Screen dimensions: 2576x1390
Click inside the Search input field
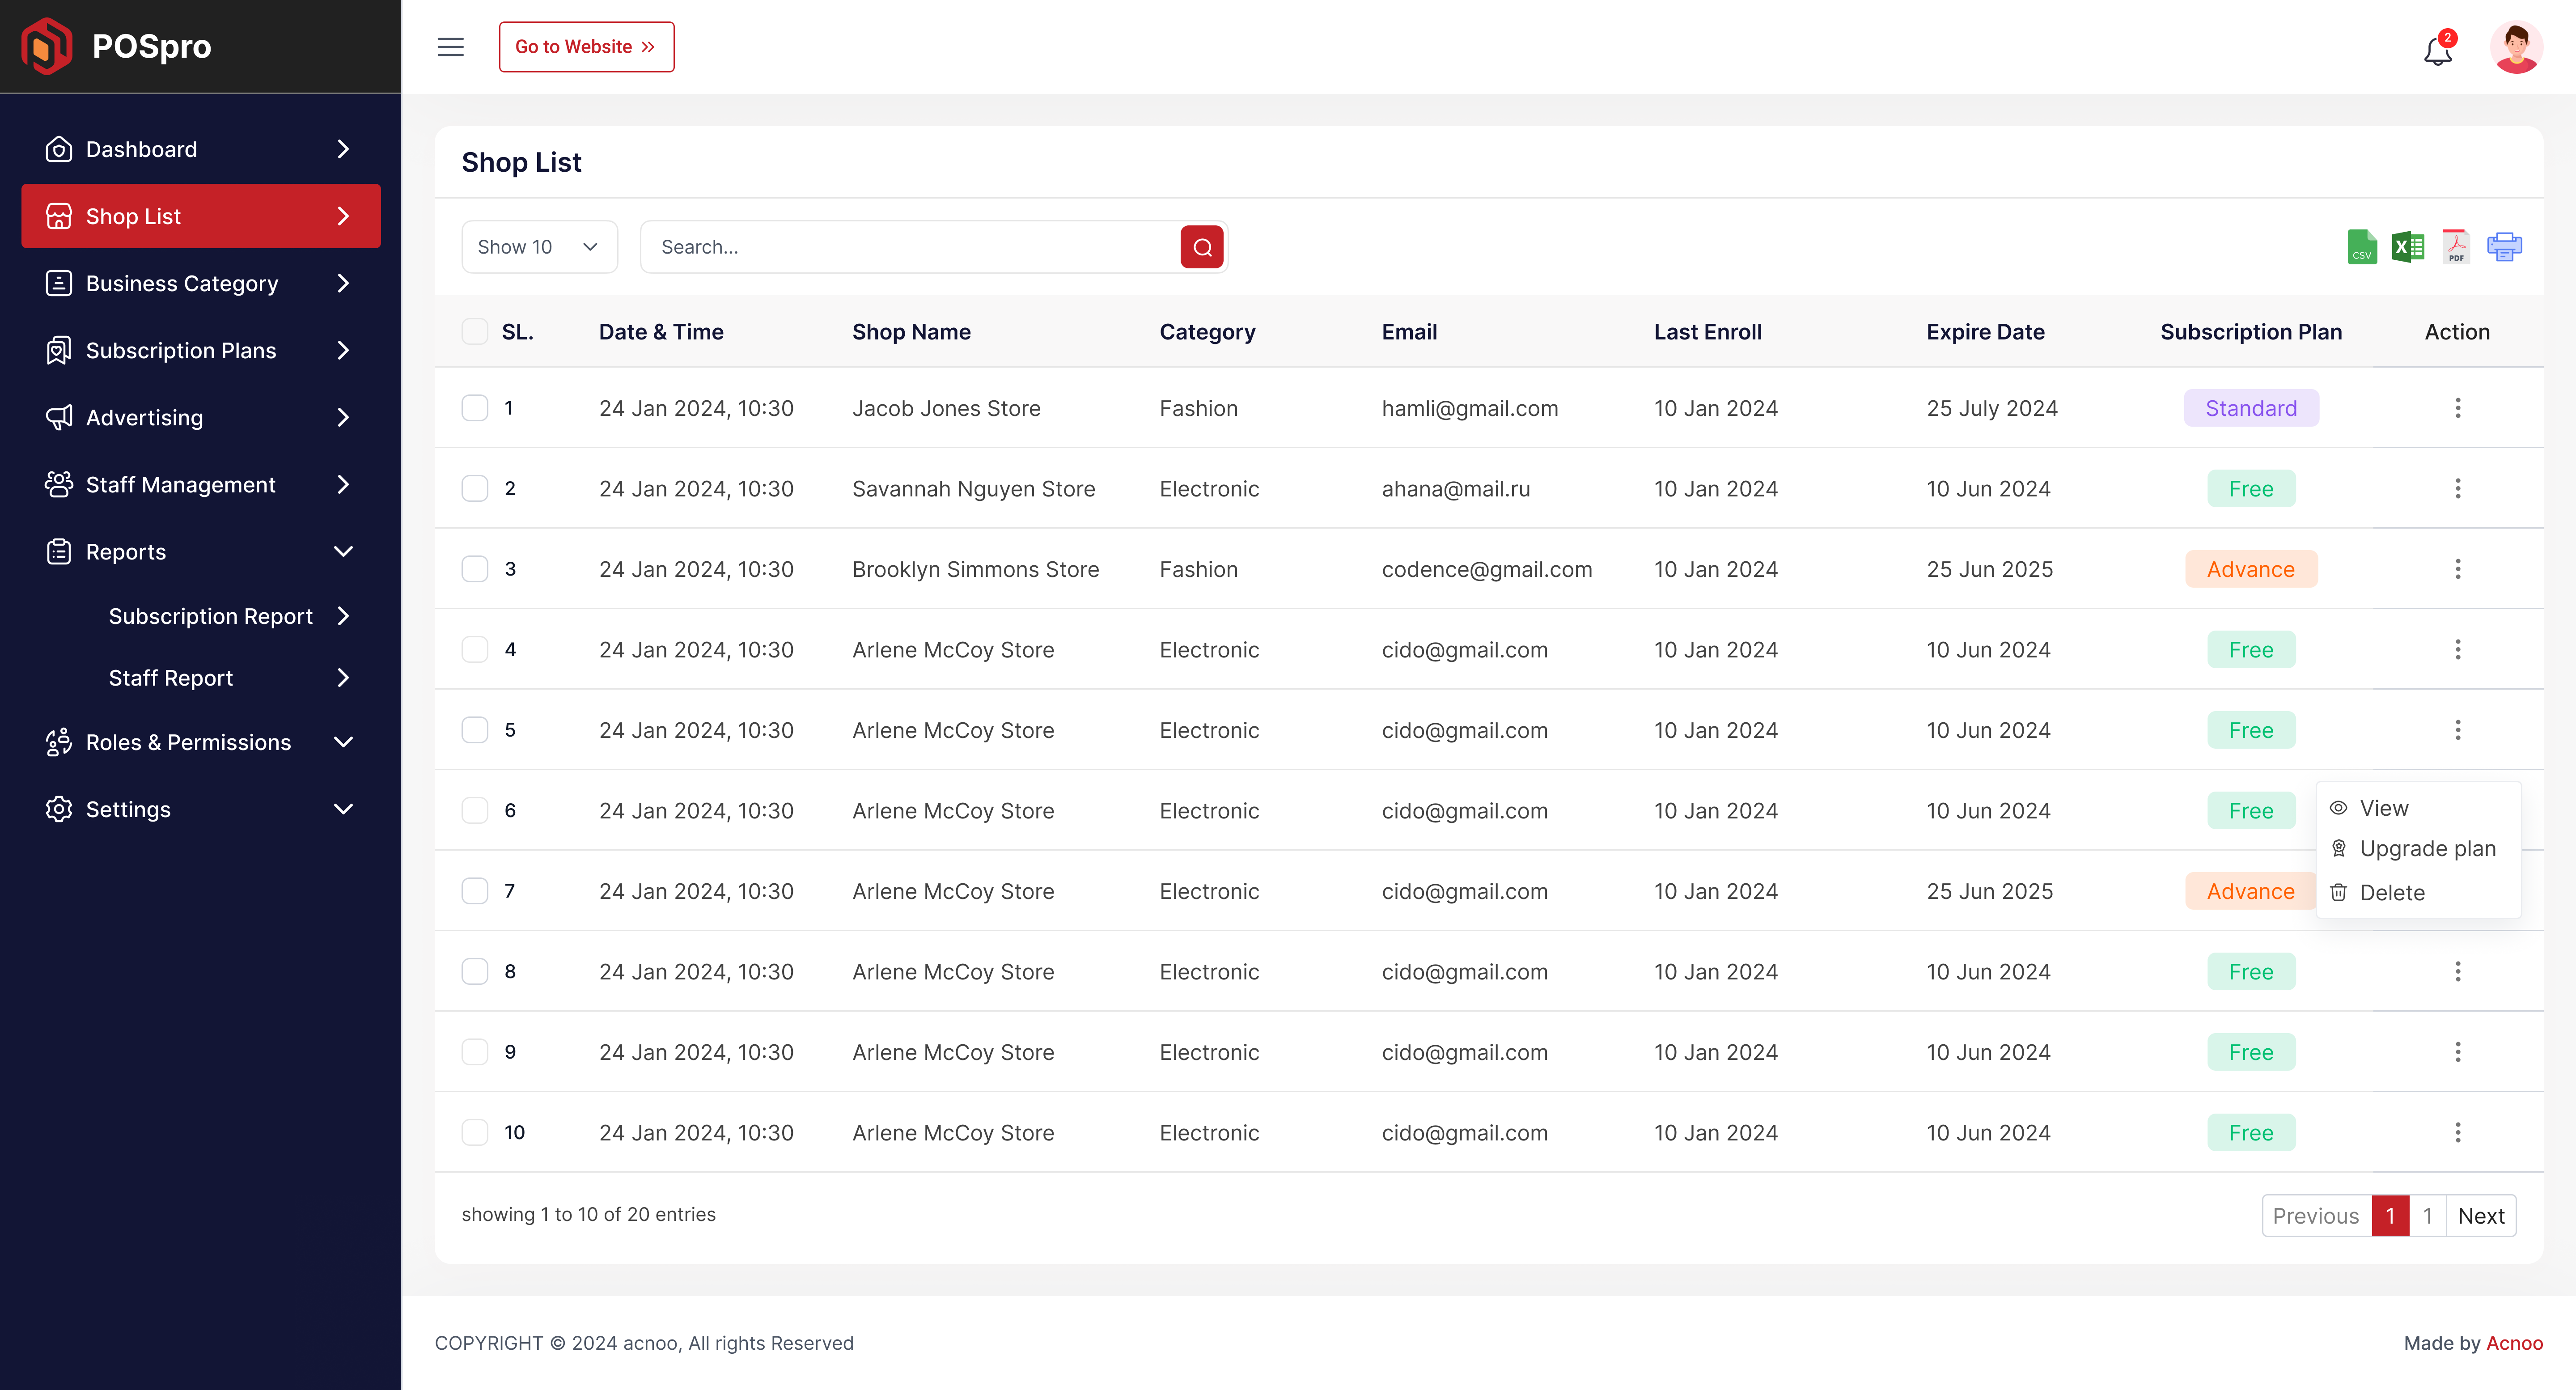coord(900,246)
